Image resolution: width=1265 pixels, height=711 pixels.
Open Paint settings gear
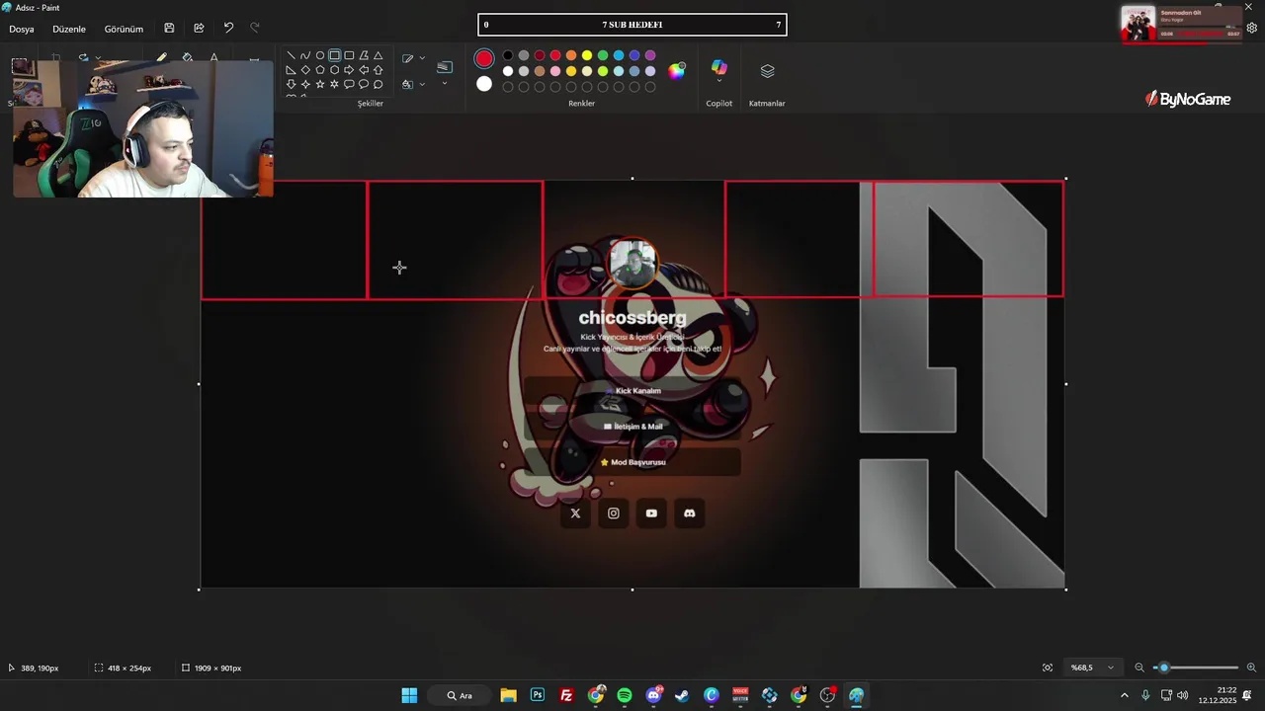1251,28
